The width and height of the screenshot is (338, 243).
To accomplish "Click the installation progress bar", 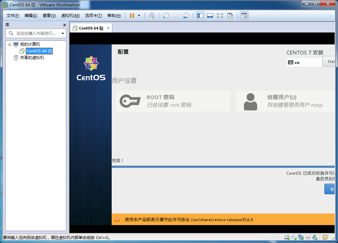I will (223, 167).
